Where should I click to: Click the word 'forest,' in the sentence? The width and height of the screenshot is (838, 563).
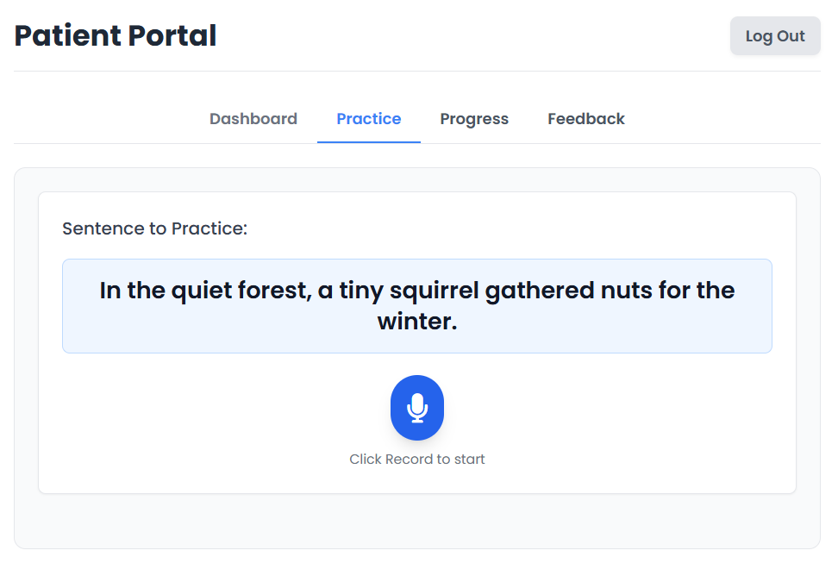(275, 291)
